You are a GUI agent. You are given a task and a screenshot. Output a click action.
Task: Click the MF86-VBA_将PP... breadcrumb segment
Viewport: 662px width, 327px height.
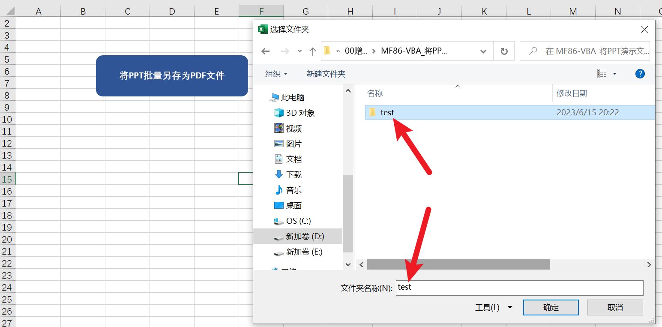point(414,51)
